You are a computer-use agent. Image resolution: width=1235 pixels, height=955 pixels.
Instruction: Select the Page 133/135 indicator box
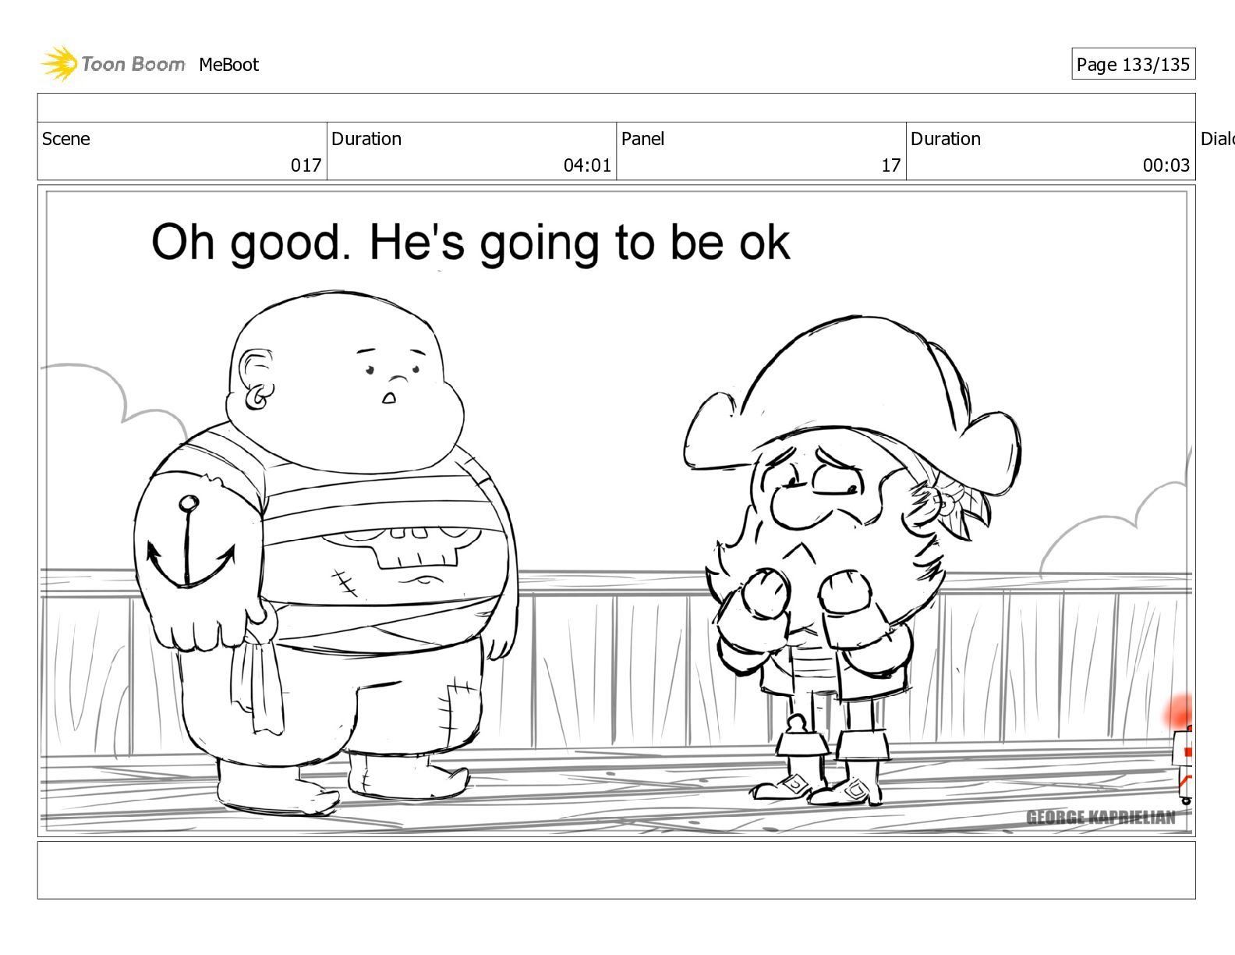[x=1133, y=64]
